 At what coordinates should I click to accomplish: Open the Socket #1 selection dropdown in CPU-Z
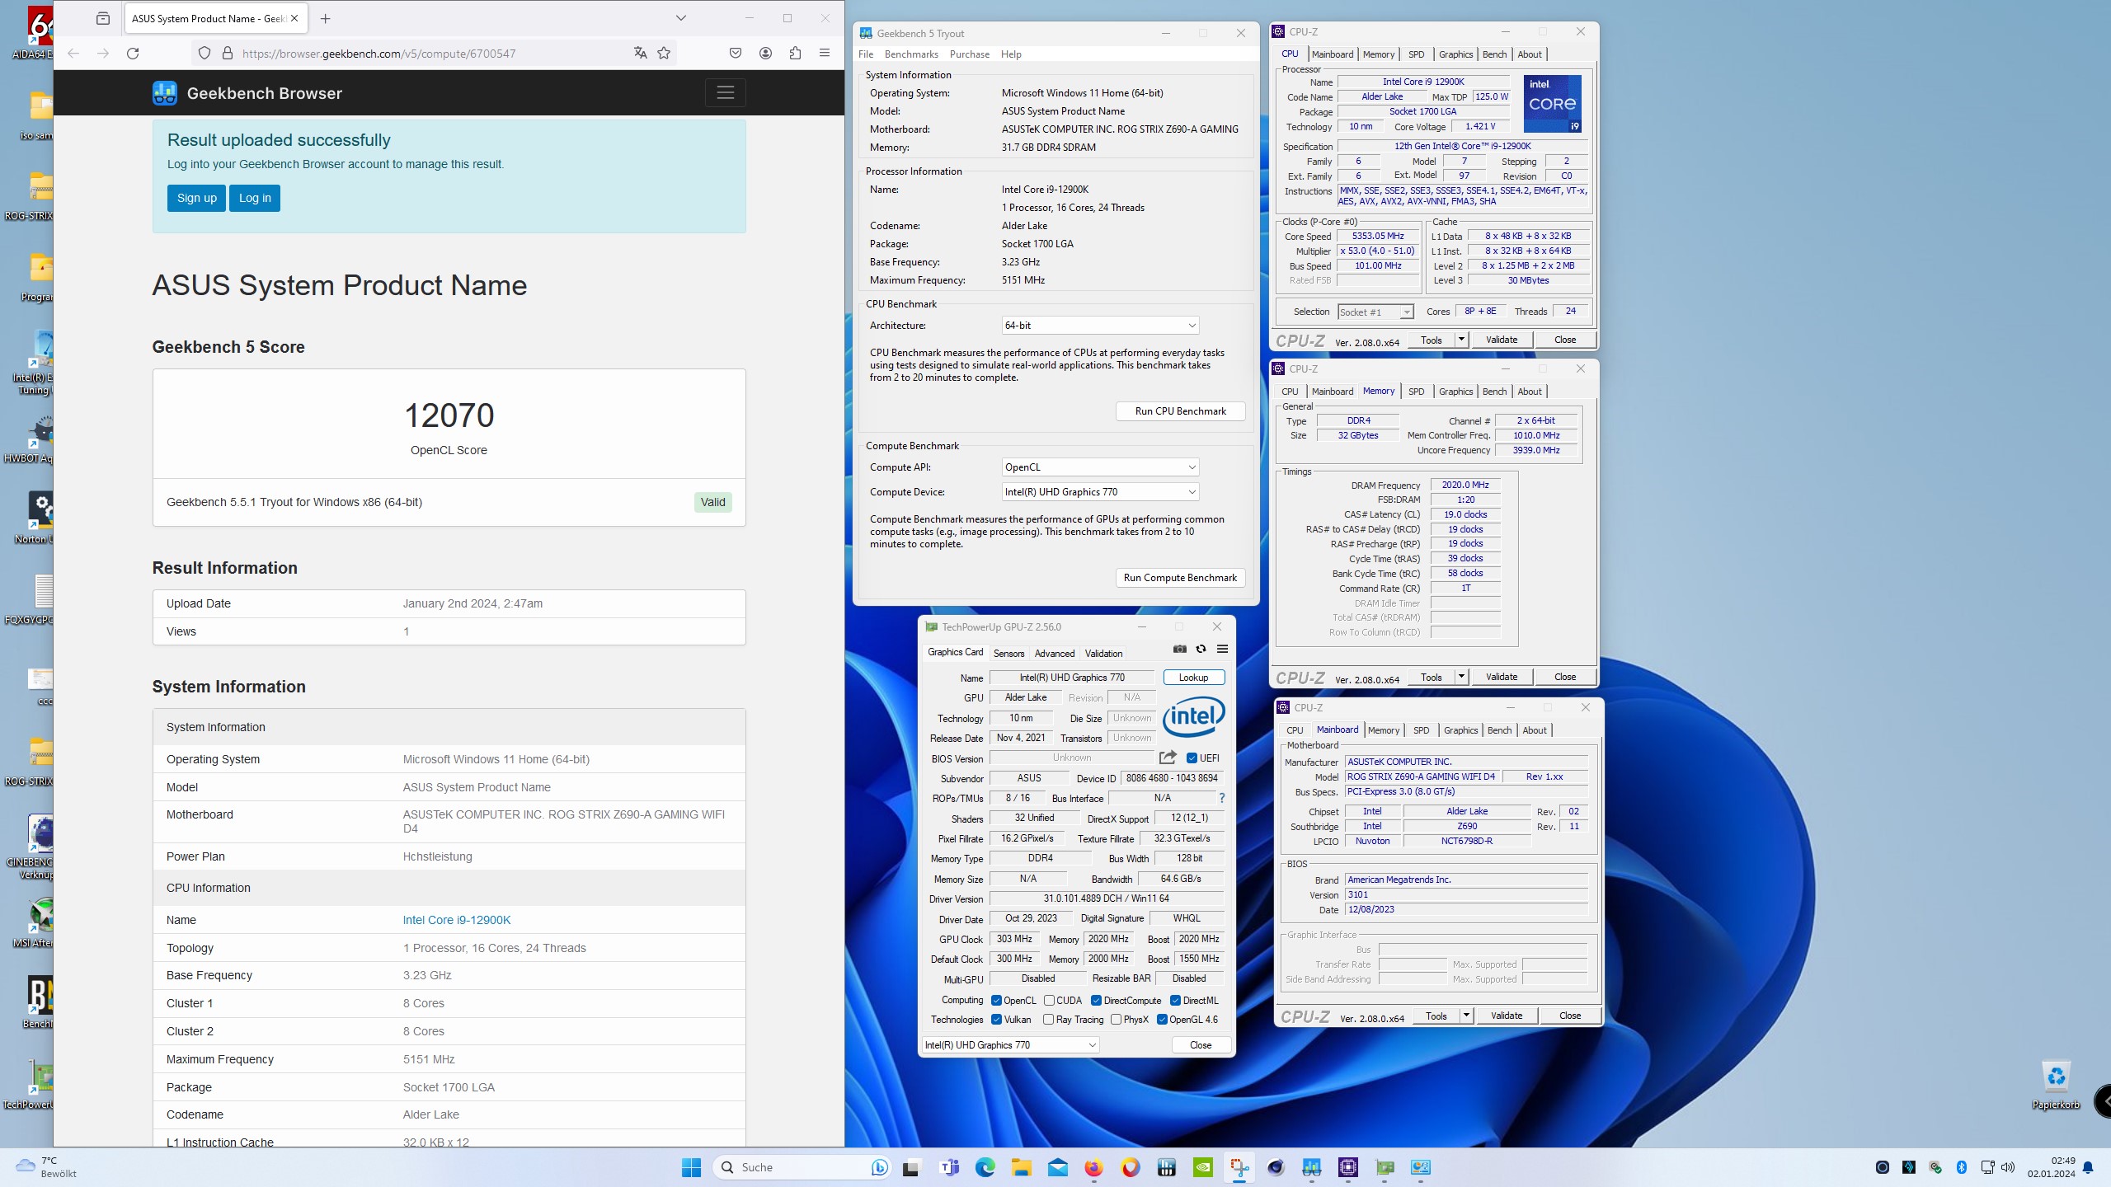pos(1375,312)
